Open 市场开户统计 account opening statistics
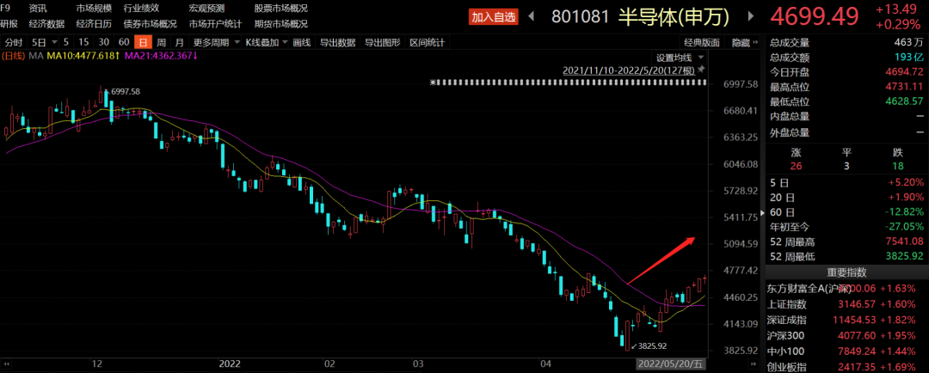 tap(216, 24)
